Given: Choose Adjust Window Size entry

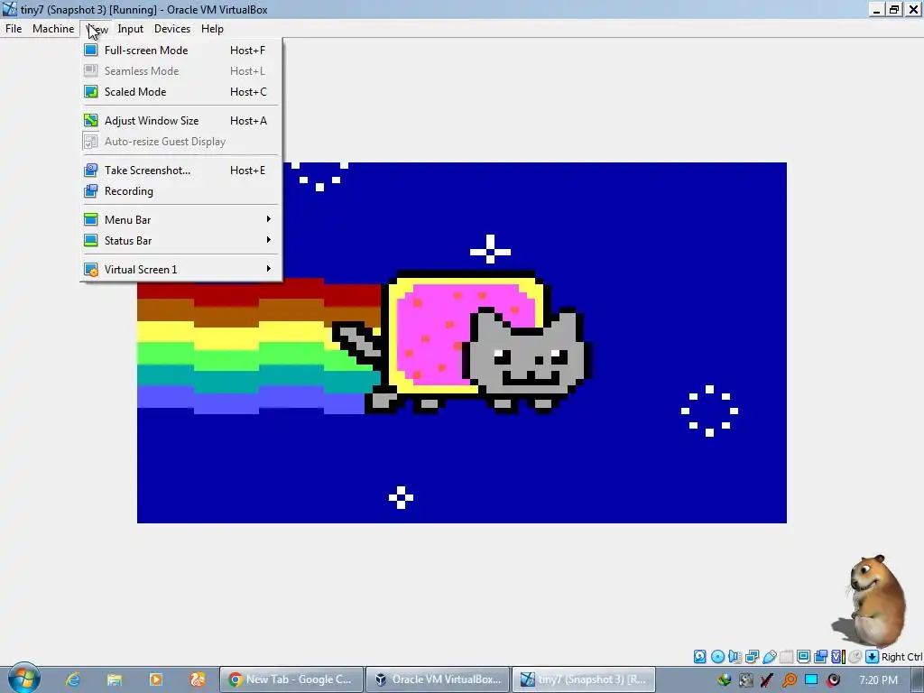Looking at the screenshot, I should coord(180,120).
